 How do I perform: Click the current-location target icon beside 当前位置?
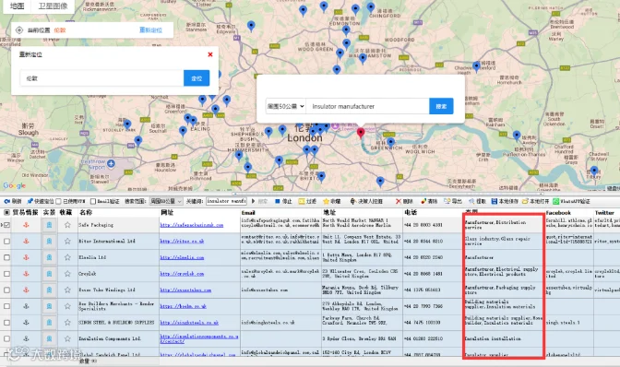(x=19, y=30)
